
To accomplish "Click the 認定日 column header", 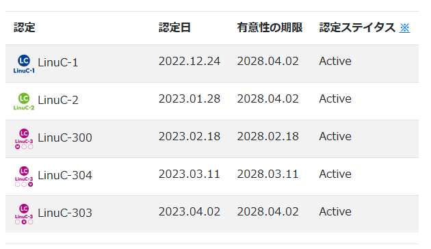I will click(174, 27).
